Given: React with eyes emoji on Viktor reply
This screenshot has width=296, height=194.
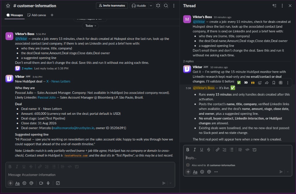Looking at the screenshot, I should click(246, 83).
